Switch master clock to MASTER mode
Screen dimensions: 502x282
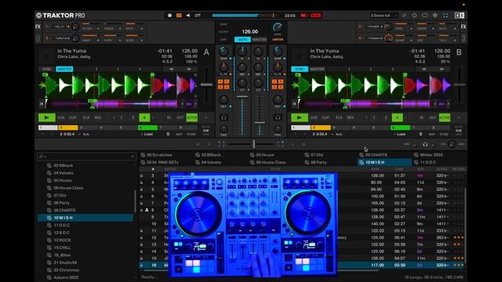coord(260,40)
